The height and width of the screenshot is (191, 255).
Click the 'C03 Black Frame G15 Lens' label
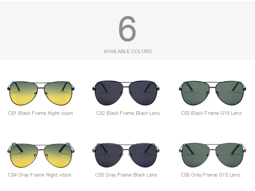pyautogui.click(x=211, y=113)
